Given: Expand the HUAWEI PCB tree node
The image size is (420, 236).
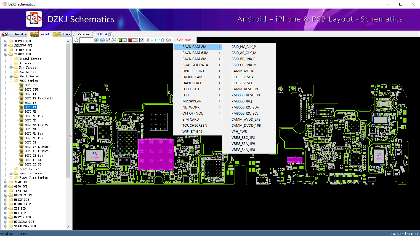Looking at the screenshot, I should [x=6, y=41].
